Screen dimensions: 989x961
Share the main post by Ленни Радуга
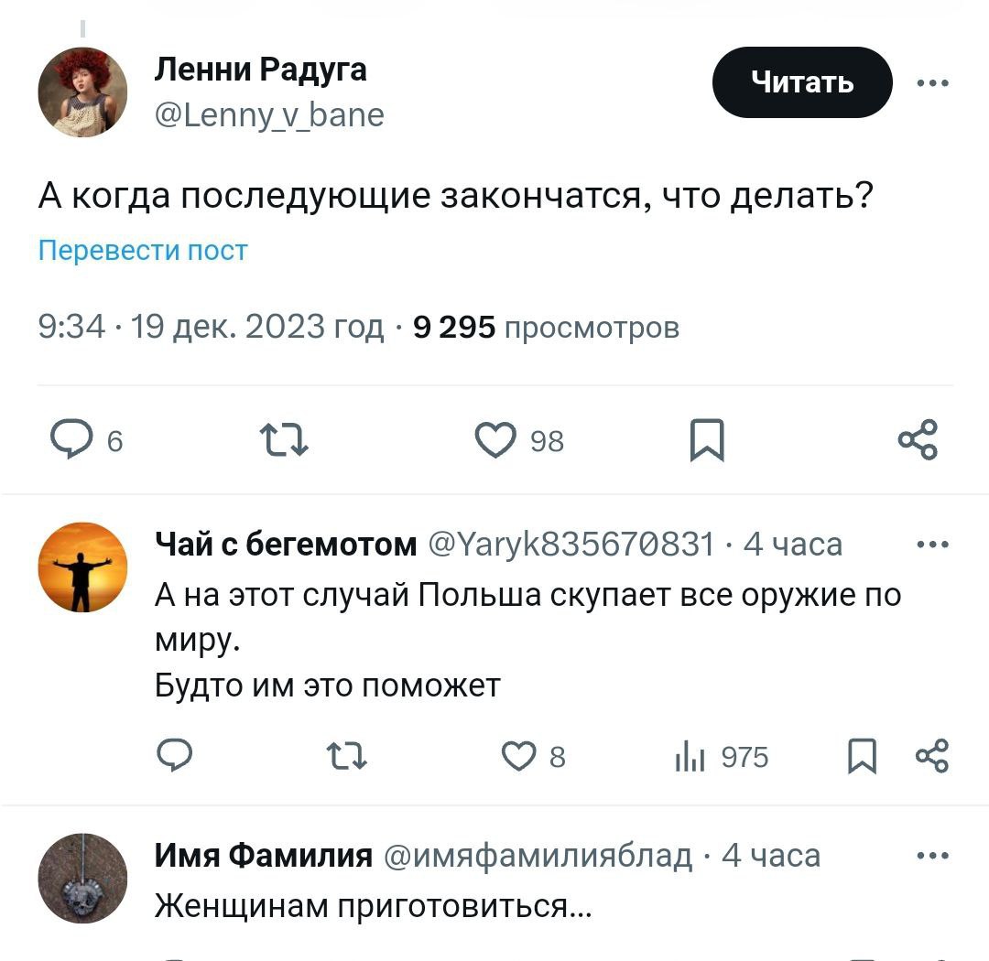tap(918, 440)
